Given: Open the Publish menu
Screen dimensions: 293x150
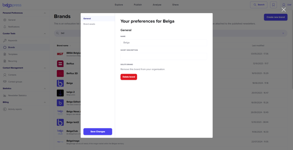Looking at the screenshot, I should click(x=138, y=5).
